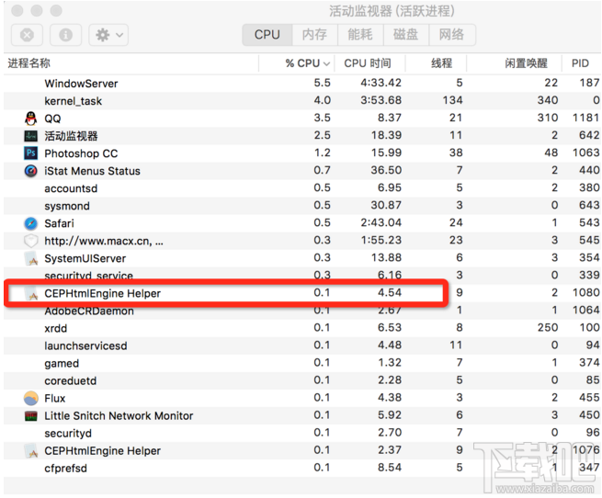Switch to the CPU tab
Viewport: 602px width, 498px height.
click(x=267, y=35)
